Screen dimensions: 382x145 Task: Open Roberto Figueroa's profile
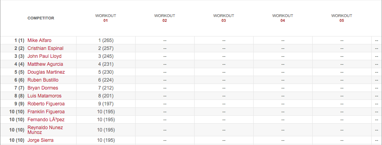coord(46,104)
